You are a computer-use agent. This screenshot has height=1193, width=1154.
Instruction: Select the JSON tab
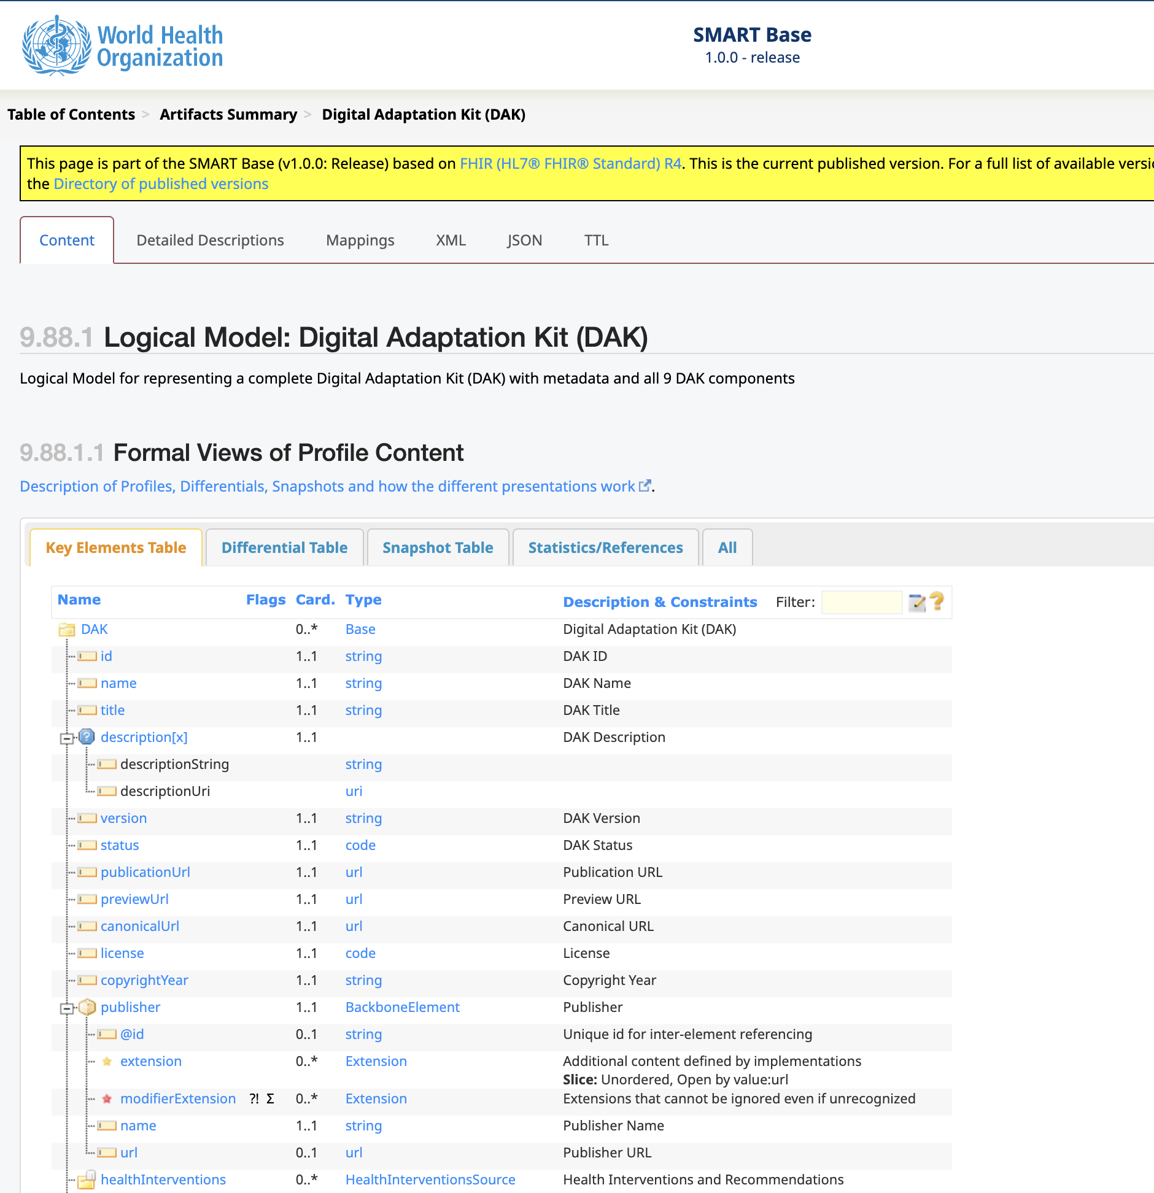pos(525,240)
